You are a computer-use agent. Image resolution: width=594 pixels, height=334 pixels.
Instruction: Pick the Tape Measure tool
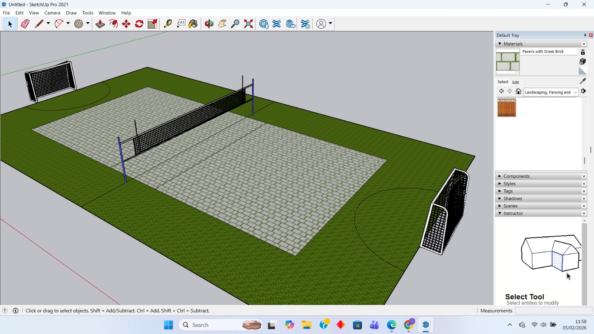(x=168, y=24)
